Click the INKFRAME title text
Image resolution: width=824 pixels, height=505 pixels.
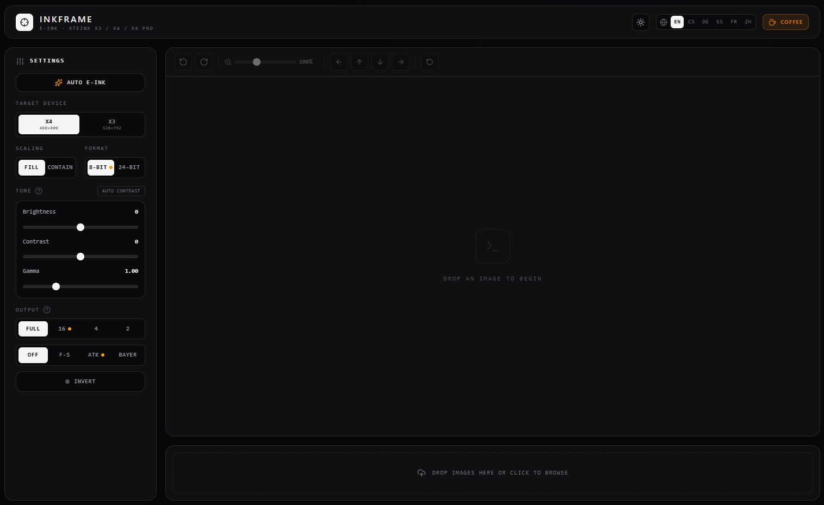pyautogui.click(x=66, y=20)
